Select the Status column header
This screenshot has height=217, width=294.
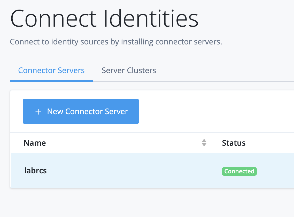[x=234, y=143]
